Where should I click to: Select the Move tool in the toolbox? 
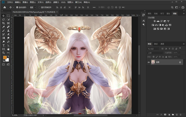pyautogui.click(x=3, y=16)
